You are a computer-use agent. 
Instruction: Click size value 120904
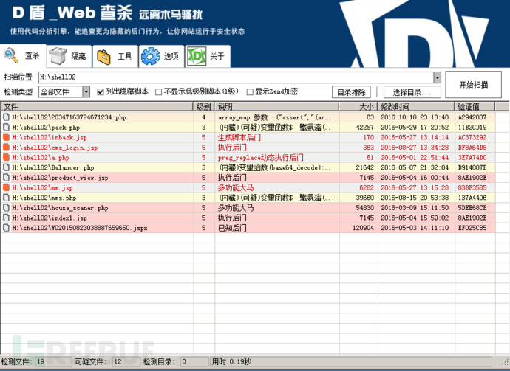coord(364,228)
